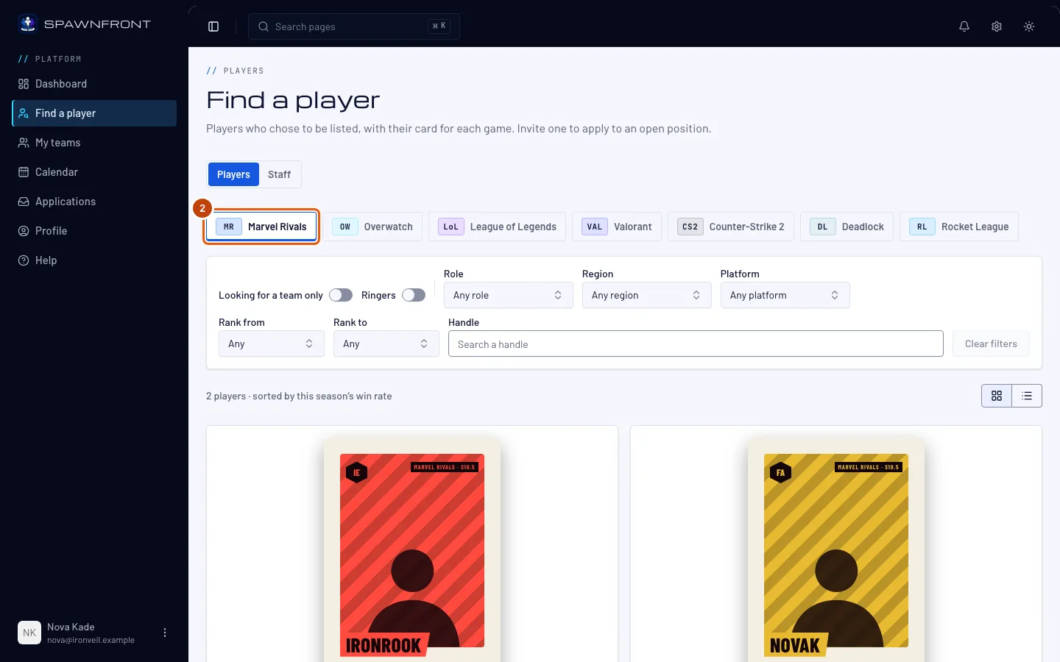Select the Overwatch game filter

[372, 227]
